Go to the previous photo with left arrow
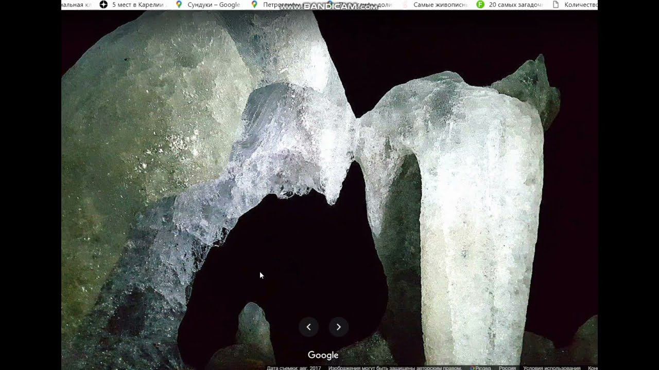 [308, 327]
